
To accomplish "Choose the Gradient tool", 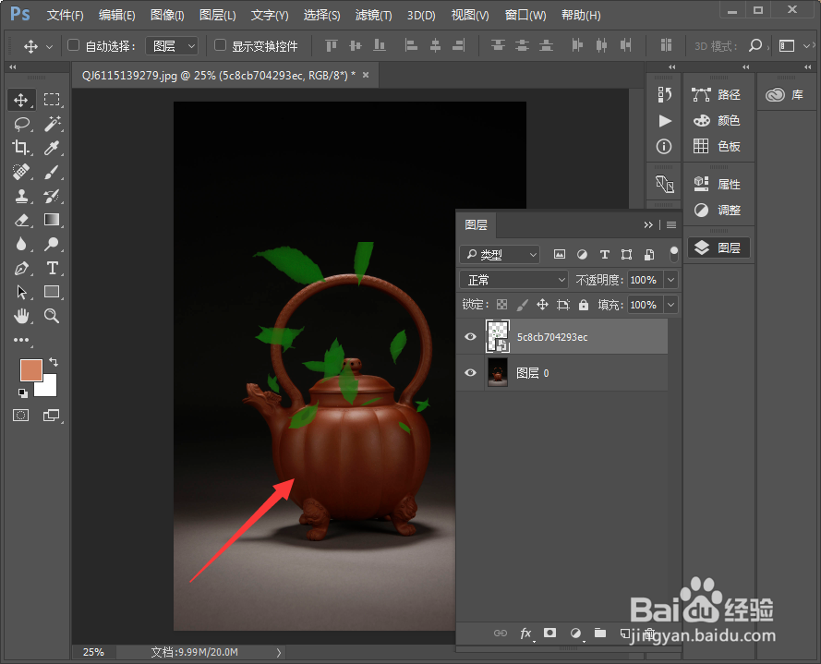I will pos(52,220).
